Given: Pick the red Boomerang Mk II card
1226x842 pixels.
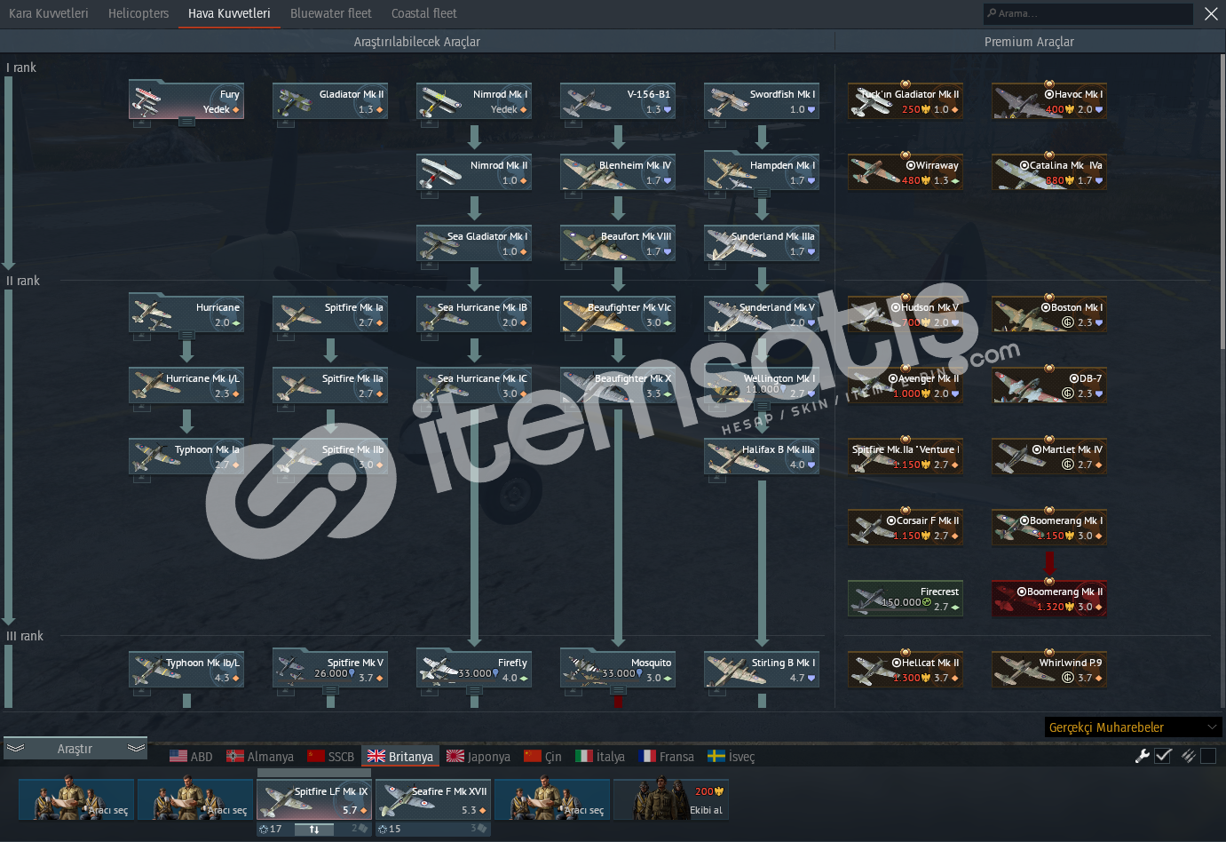Looking at the screenshot, I should (1049, 598).
